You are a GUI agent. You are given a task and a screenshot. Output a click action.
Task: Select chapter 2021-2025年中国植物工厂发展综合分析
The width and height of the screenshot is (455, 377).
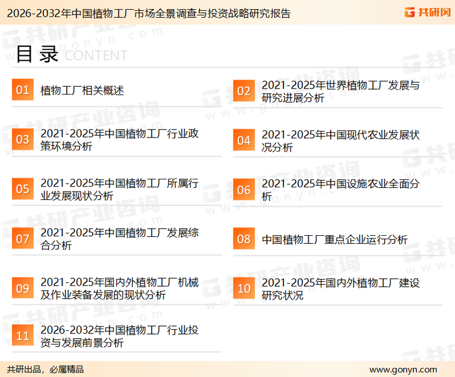(120, 239)
